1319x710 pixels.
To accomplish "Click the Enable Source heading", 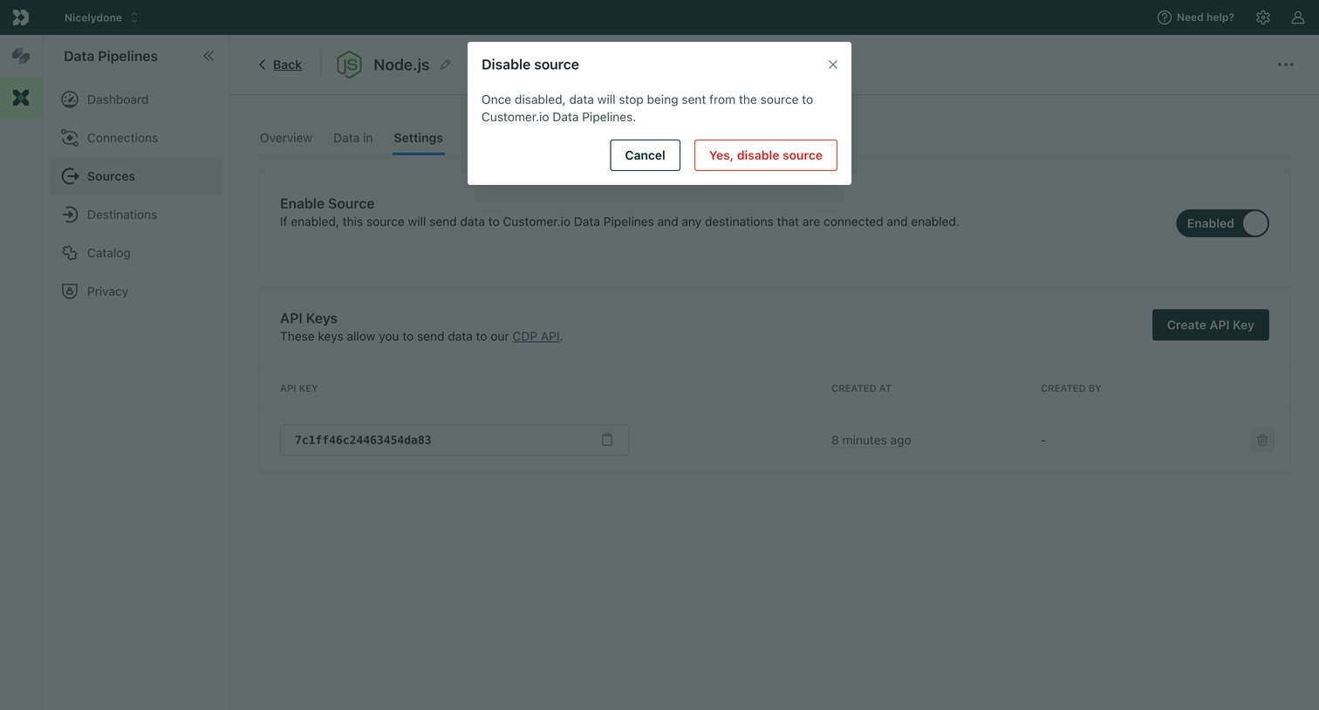I will click(327, 203).
